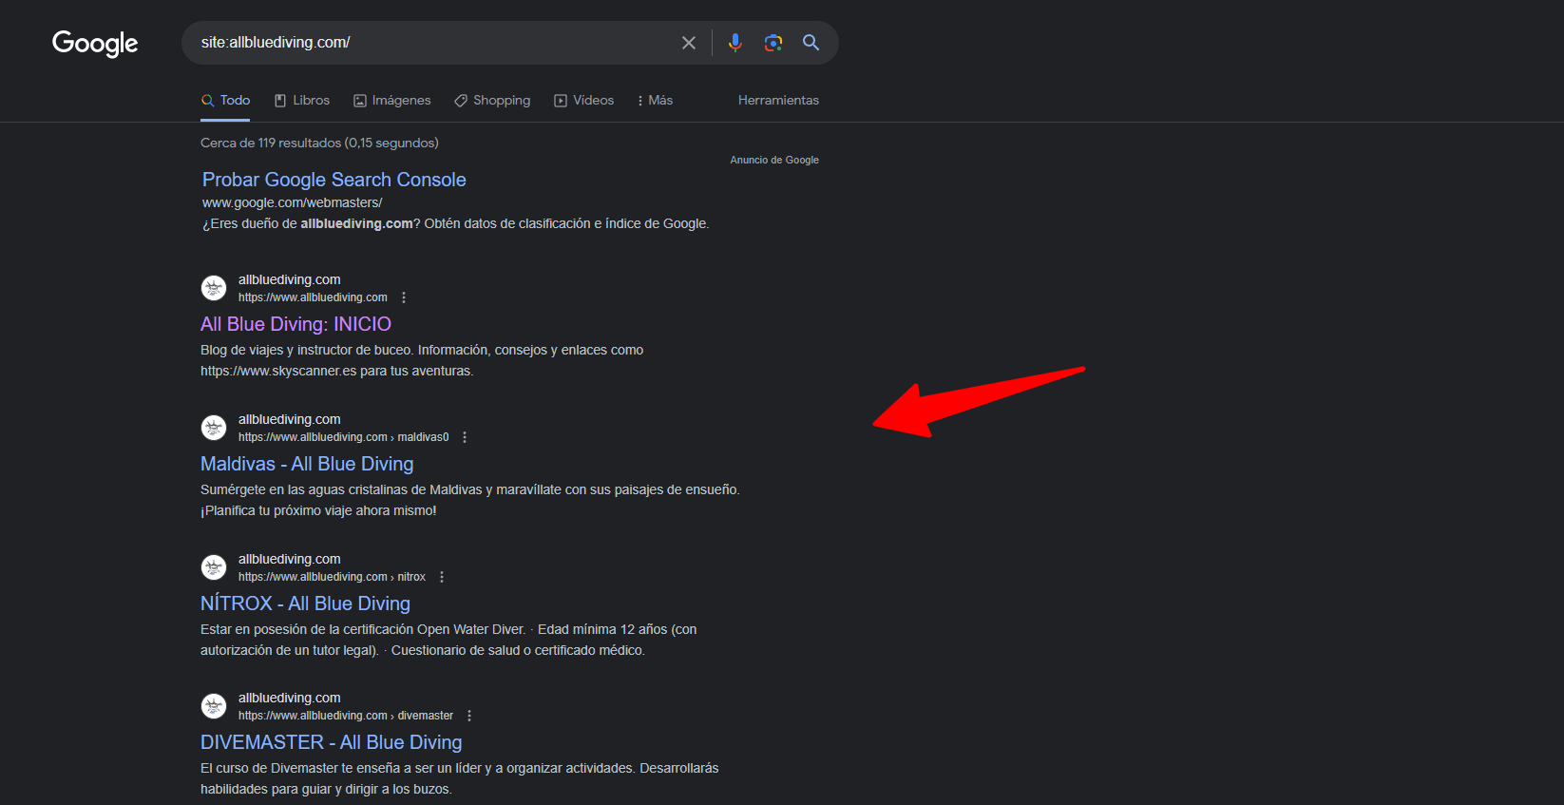Open NÍTROX - All Blue Diving result
The image size is (1564, 805).
click(305, 604)
